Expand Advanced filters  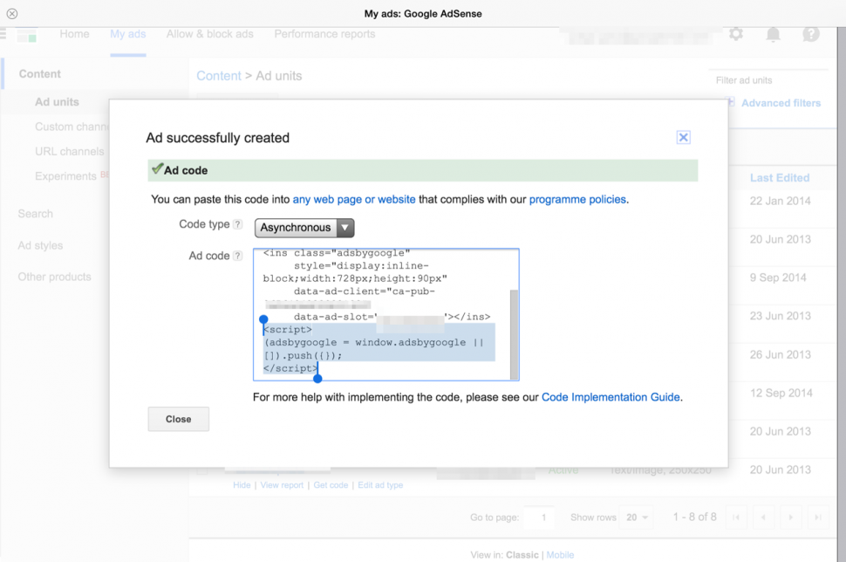(x=781, y=103)
